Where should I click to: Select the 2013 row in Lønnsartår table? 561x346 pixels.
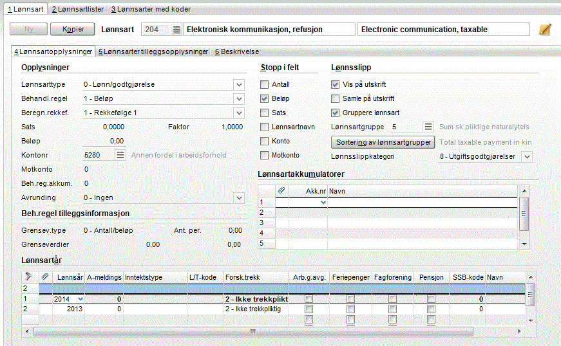[x=273, y=309]
